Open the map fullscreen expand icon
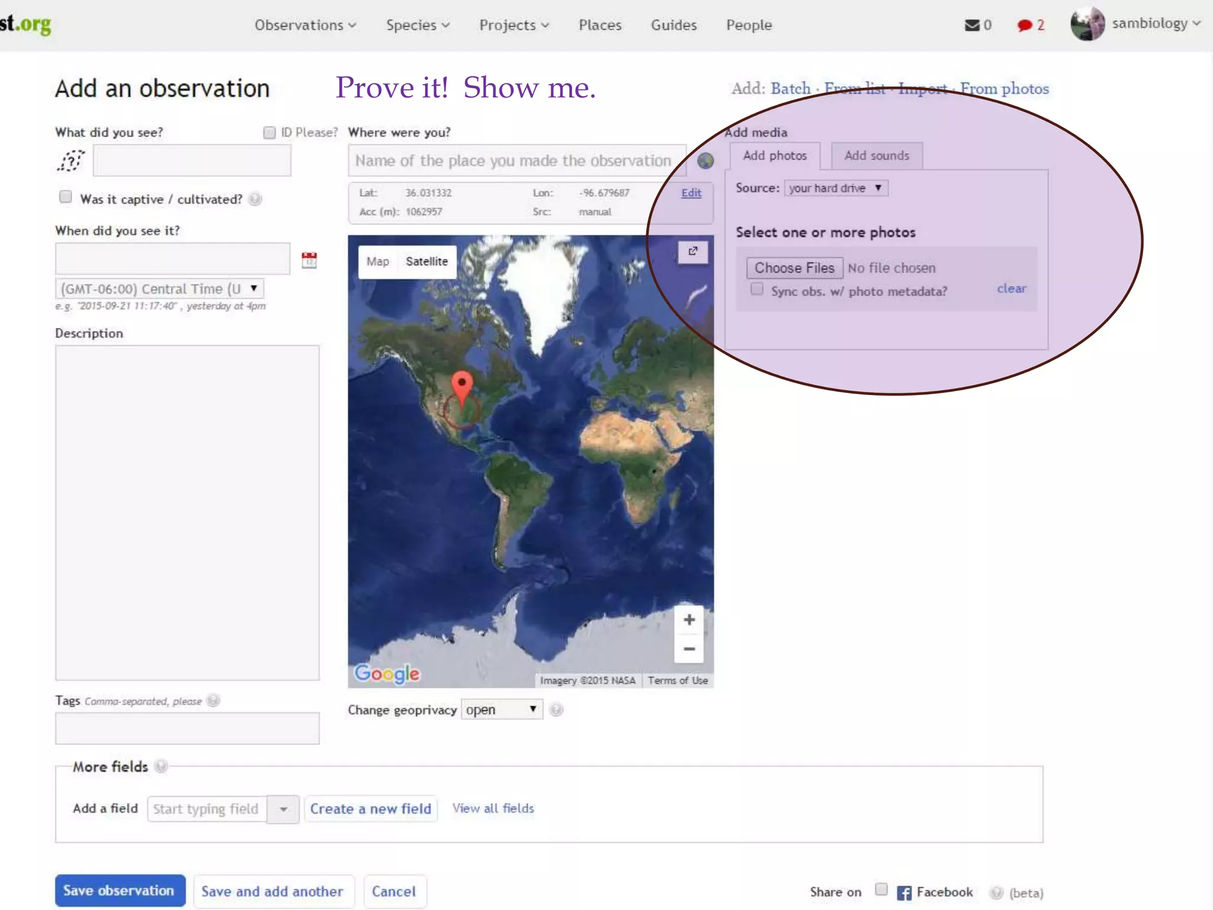The image size is (1213, 910). click(x=692, y=252)
